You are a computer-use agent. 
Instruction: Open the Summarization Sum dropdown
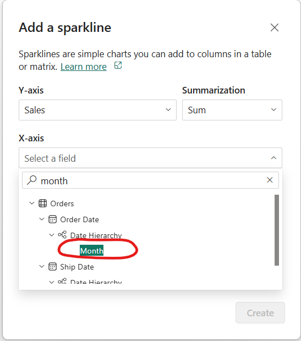pos(232,110)
